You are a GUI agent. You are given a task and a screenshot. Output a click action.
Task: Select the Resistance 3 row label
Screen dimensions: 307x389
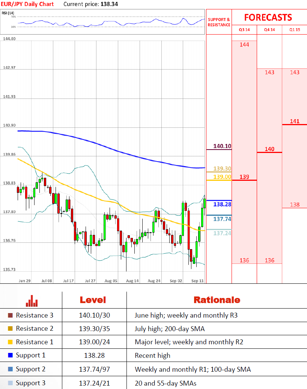coord(35,315)
